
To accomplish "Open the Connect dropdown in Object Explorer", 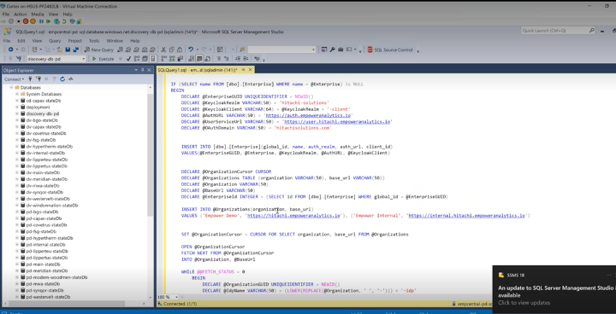I will point(15,78).
